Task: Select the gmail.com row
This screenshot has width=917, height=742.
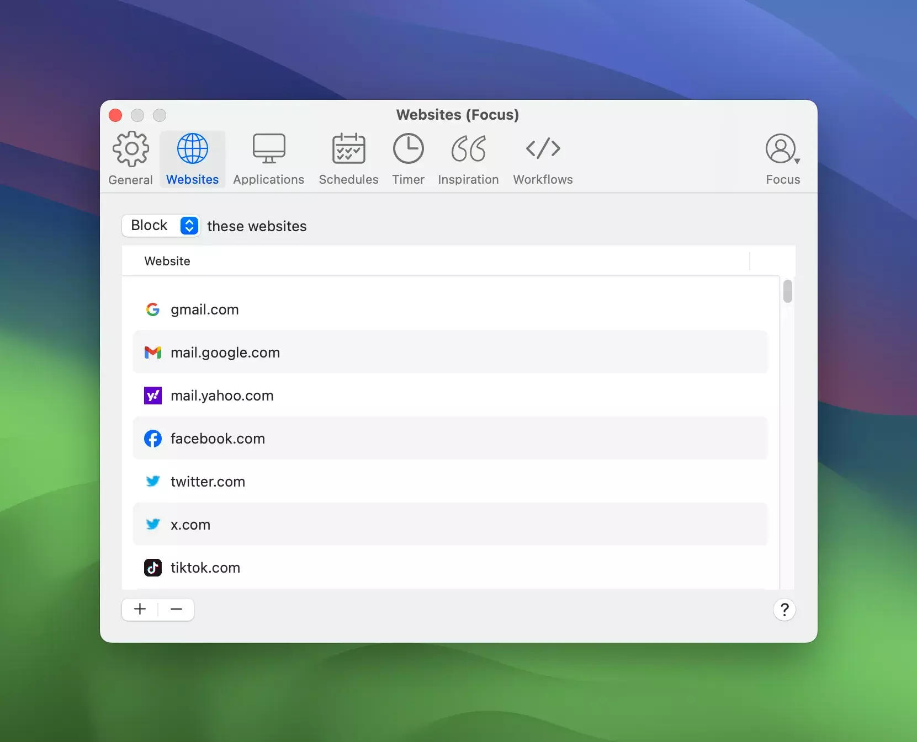Action: click(450, 309)
